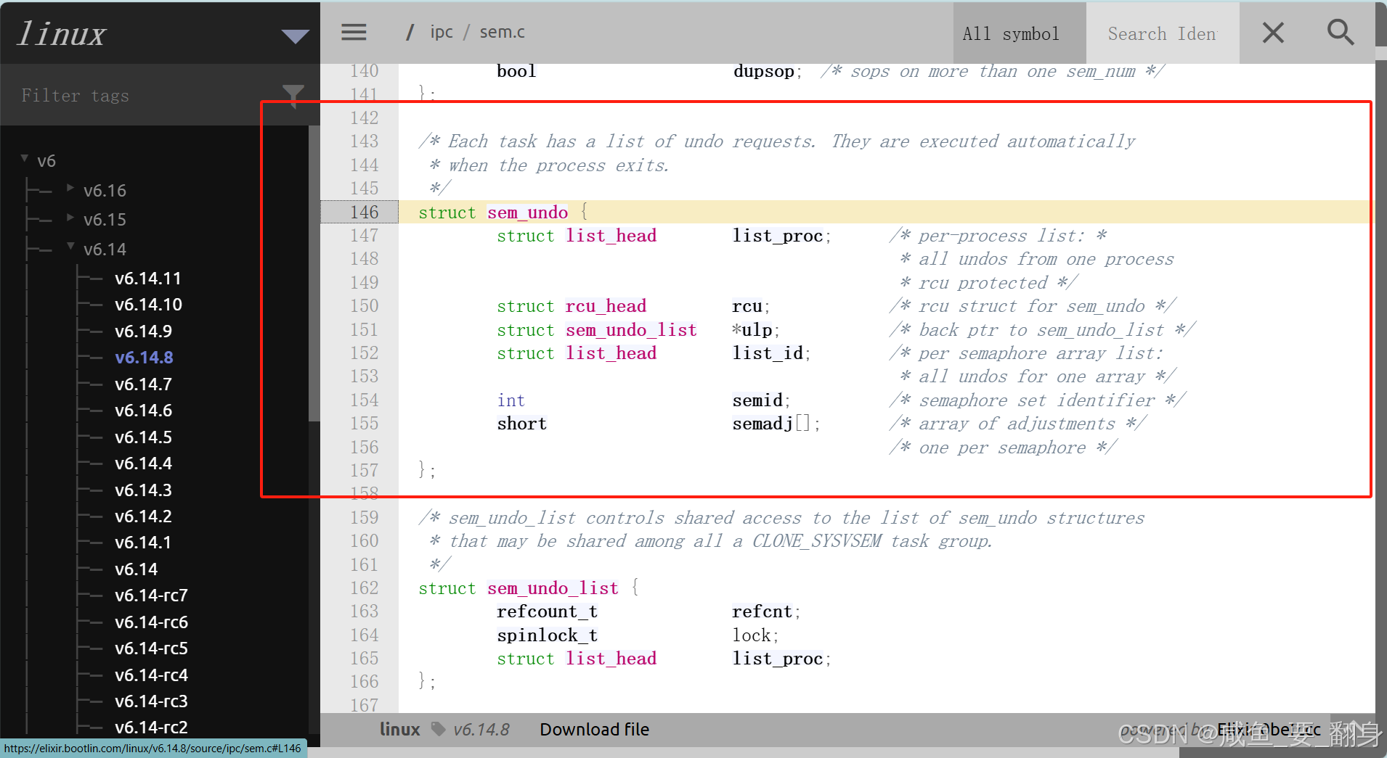Collapse the v6.14 version group
This screenshot has height=758, width=1387.
pyautogui.click(x=70, y=247)
